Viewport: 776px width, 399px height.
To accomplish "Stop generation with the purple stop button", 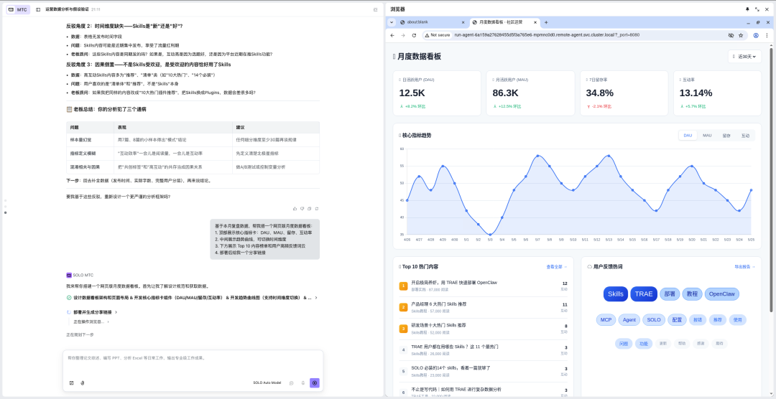I will click(x=315, y=382).
